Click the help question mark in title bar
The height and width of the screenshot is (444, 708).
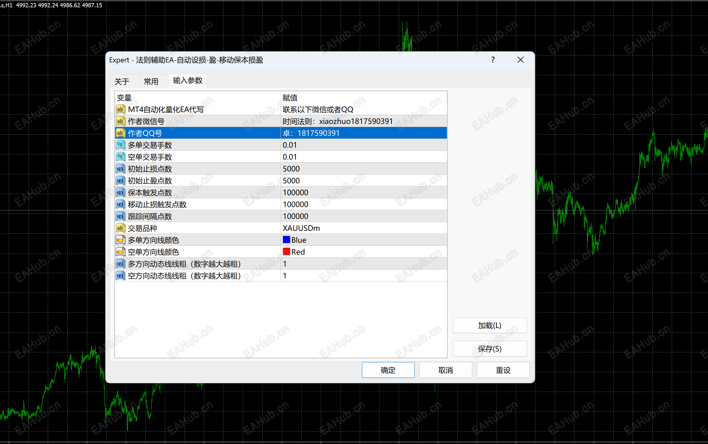pos(493,60)
